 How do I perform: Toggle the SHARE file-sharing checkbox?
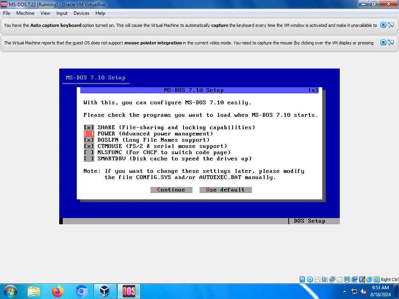pos(89,127)
